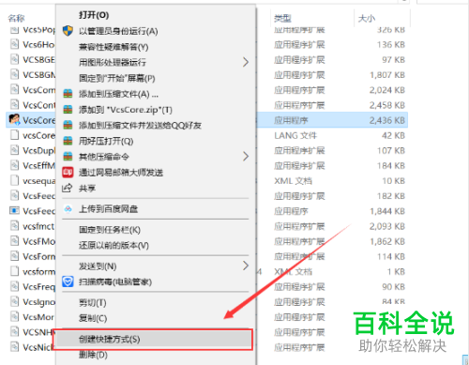This screenshot has width=469, height=365.
Task: Choose 通过网易邮箱大师发送
Action: [x=121, y=173]
